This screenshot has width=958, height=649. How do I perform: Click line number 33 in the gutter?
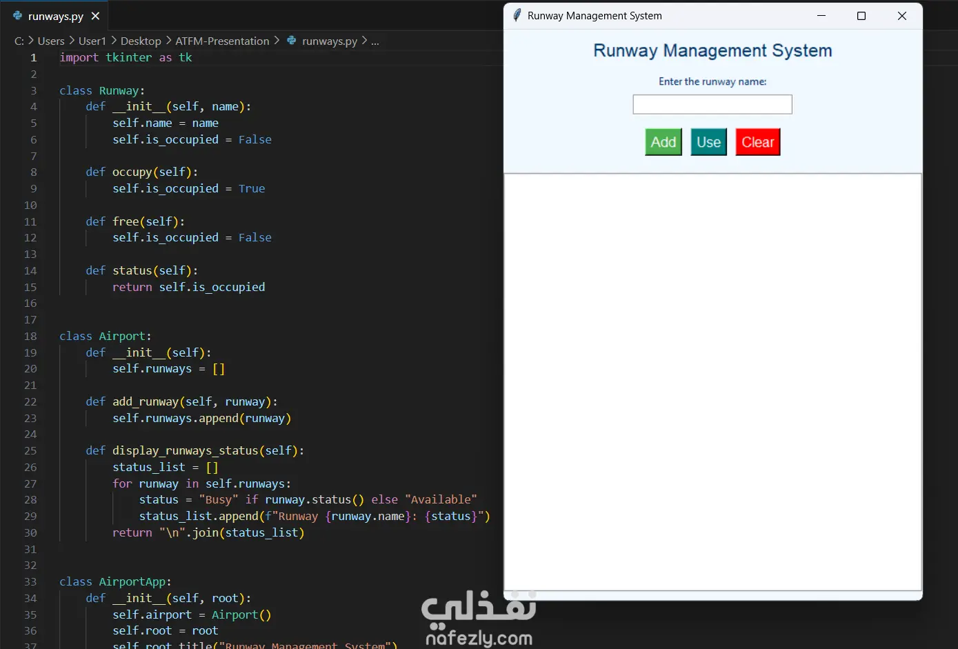[30, 581]
